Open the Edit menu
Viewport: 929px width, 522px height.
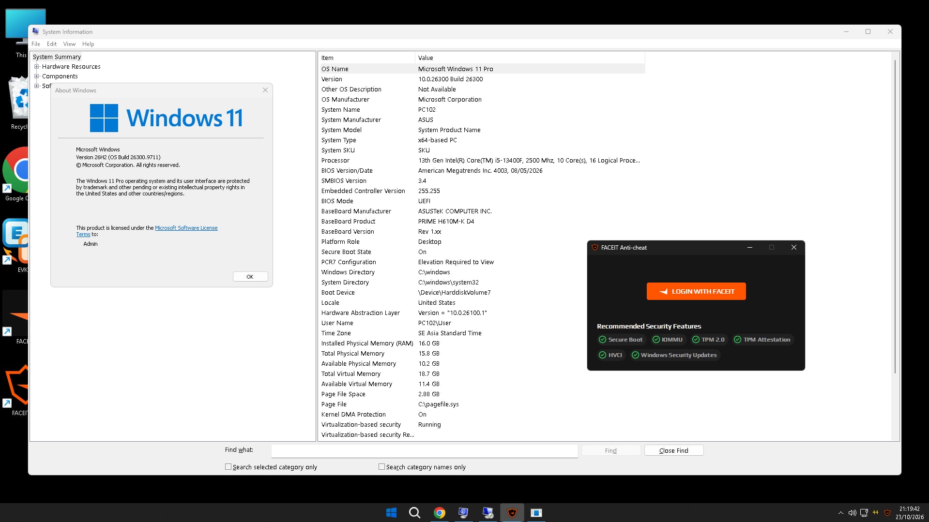[52, 44]
